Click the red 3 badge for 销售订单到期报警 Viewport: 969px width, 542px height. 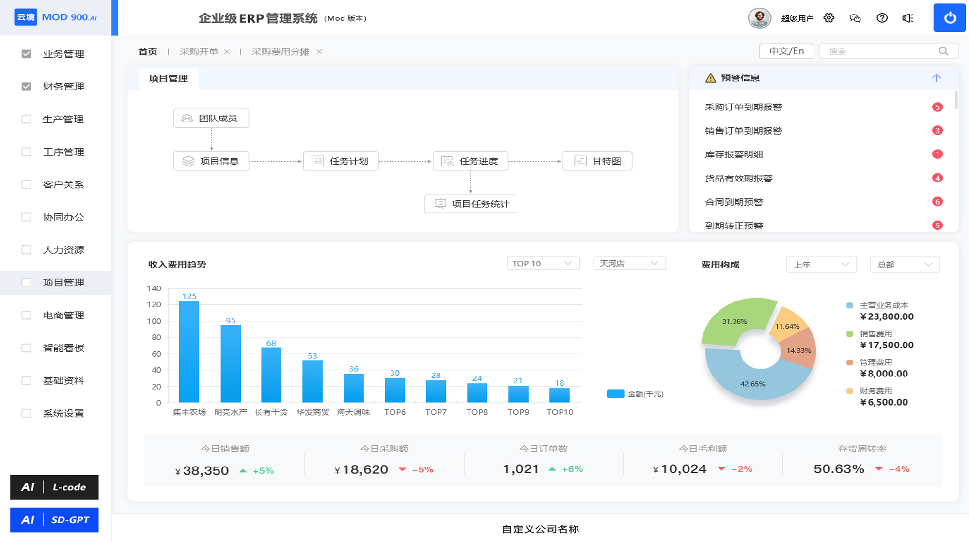pyautogui.click(x=938, y=131)
